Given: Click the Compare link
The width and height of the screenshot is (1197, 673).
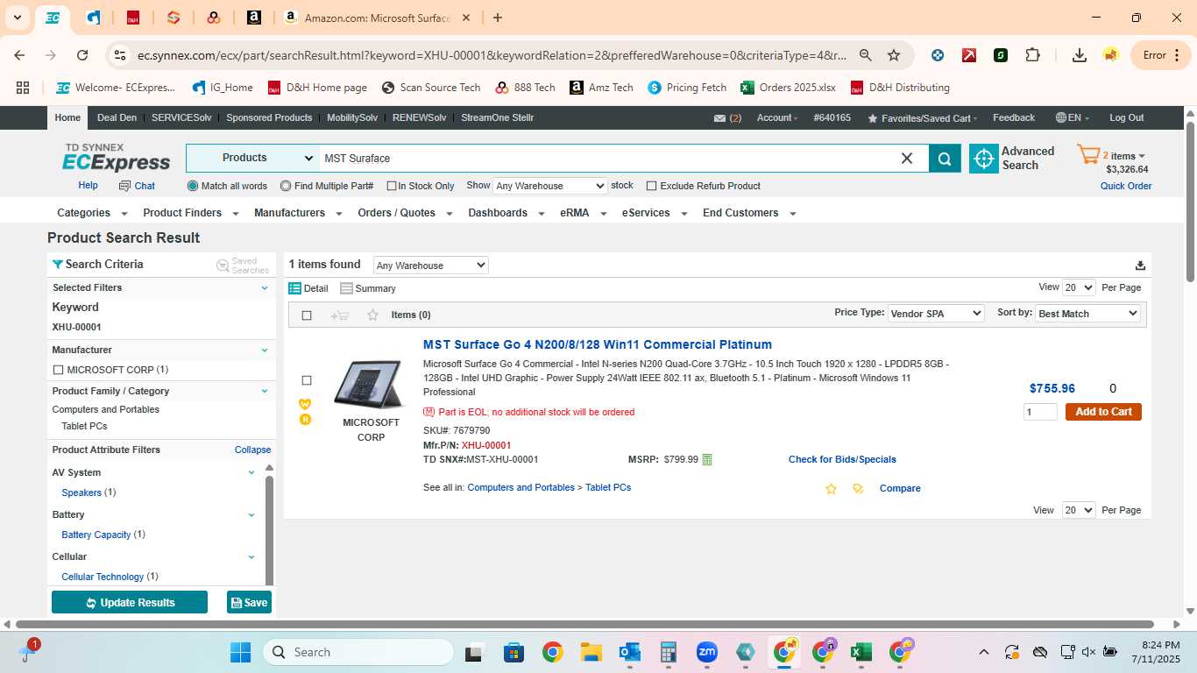Looking at the screenshot, I should [x=900, y=489].
